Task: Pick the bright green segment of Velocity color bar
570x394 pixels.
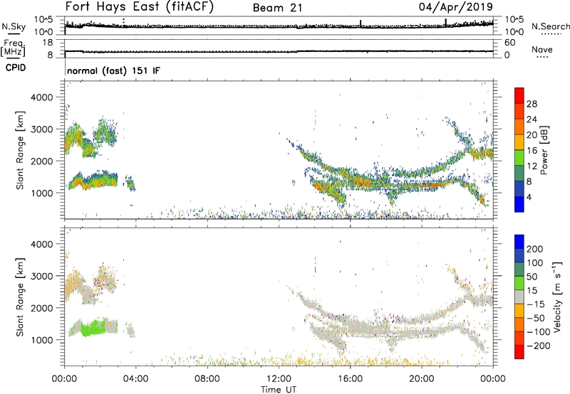Action: pyautogui.click(x=519, y=283)
